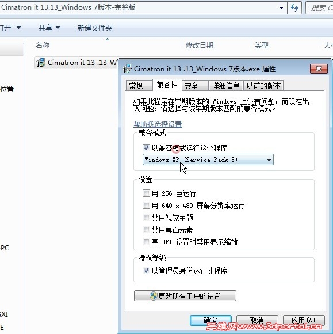Select the 兼容性 tab

pyautogui.click(x=167, y=85)
